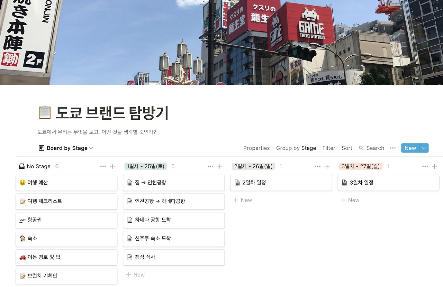Image resolution: width=443 pixels, height=287 pixels.
Task: Click the Search magnifier icon in the toolbar
Action: click(361, 148)
